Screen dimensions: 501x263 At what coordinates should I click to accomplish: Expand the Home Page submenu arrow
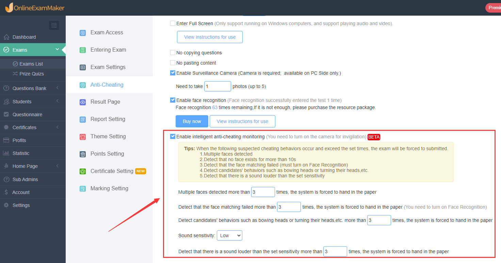click(57, 166)
